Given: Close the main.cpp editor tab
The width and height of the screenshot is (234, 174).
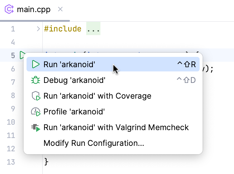Looking at the screenshot, I should coord(60,9).
